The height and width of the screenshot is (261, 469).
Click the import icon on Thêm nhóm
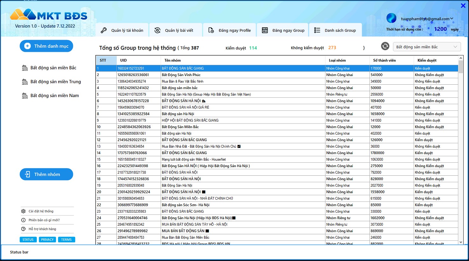(x=27, y=174)
